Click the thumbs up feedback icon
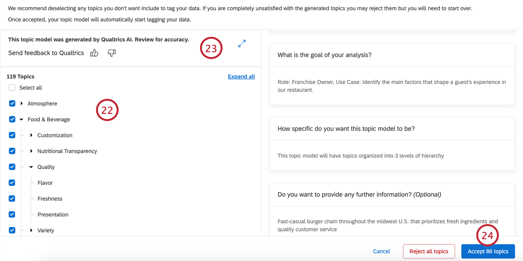 (94, 53)
